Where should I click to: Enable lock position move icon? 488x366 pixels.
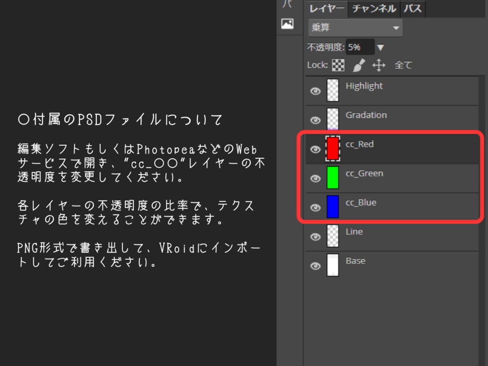tap(379, 65)
